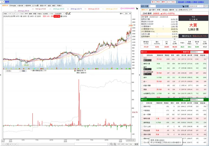Screen dimensions: 209x146
Task: Tick the checkbox for 美林 row
Action: click(x=142, y=78)
